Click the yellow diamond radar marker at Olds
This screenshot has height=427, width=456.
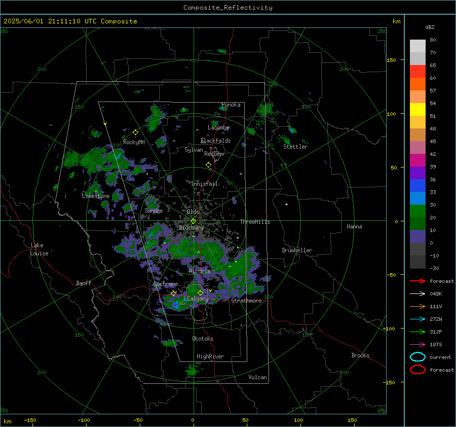click(193, 221)
